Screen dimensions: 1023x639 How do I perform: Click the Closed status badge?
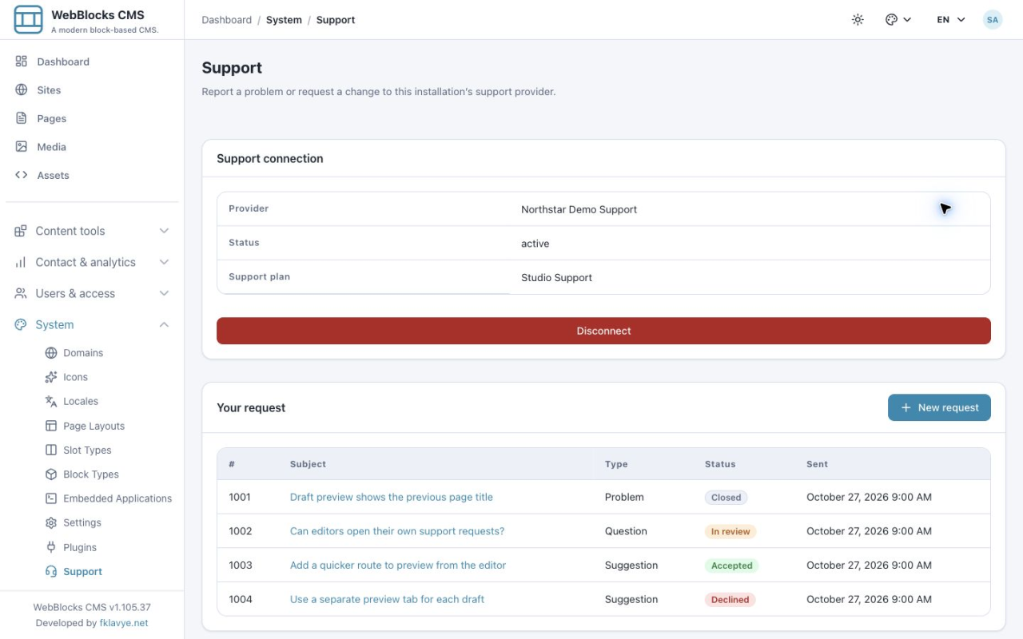726,497
